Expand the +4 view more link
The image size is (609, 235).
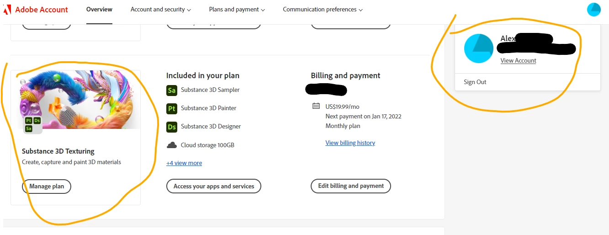(184, 163)
